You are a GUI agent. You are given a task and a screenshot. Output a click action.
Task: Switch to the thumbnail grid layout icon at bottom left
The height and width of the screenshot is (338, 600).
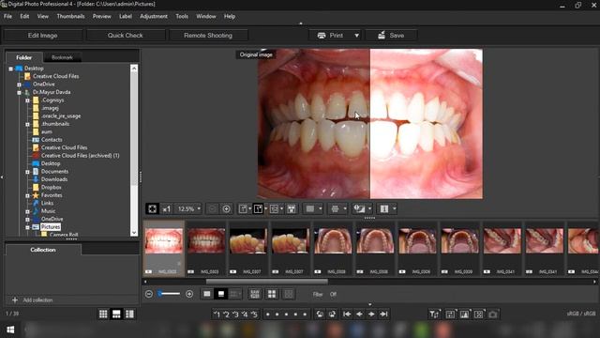coord(103,315)
